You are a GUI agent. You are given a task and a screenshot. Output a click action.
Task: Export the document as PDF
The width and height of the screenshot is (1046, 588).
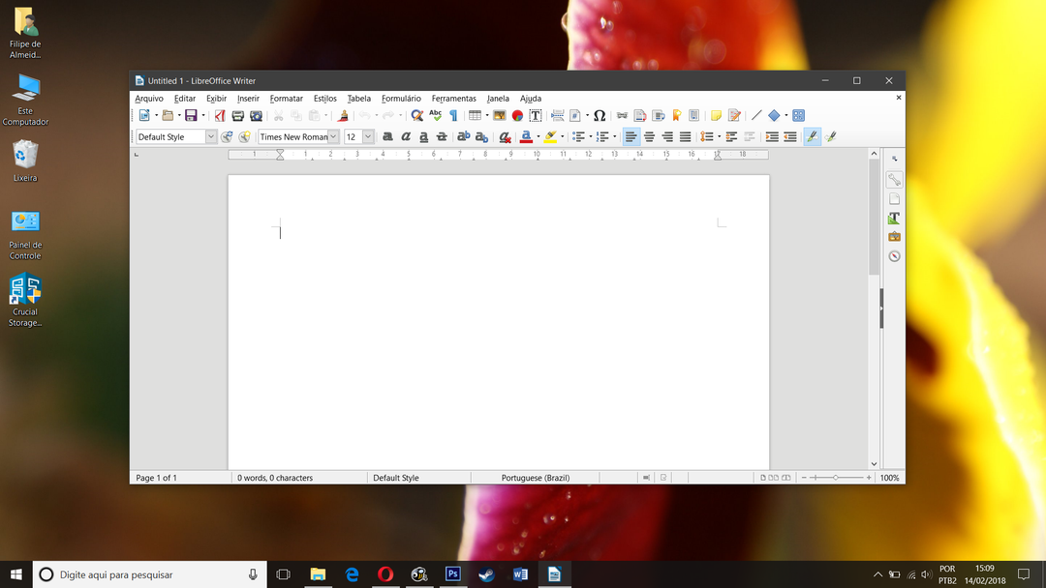pos(220,115)
